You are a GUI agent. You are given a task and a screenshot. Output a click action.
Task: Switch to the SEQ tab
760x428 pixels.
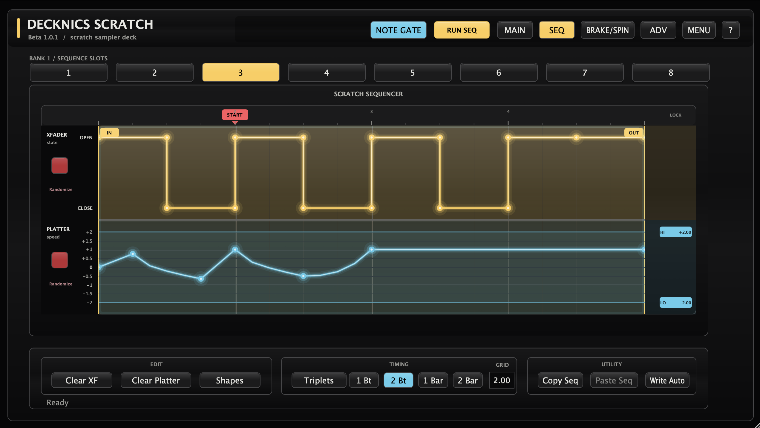tap(557, 30)
